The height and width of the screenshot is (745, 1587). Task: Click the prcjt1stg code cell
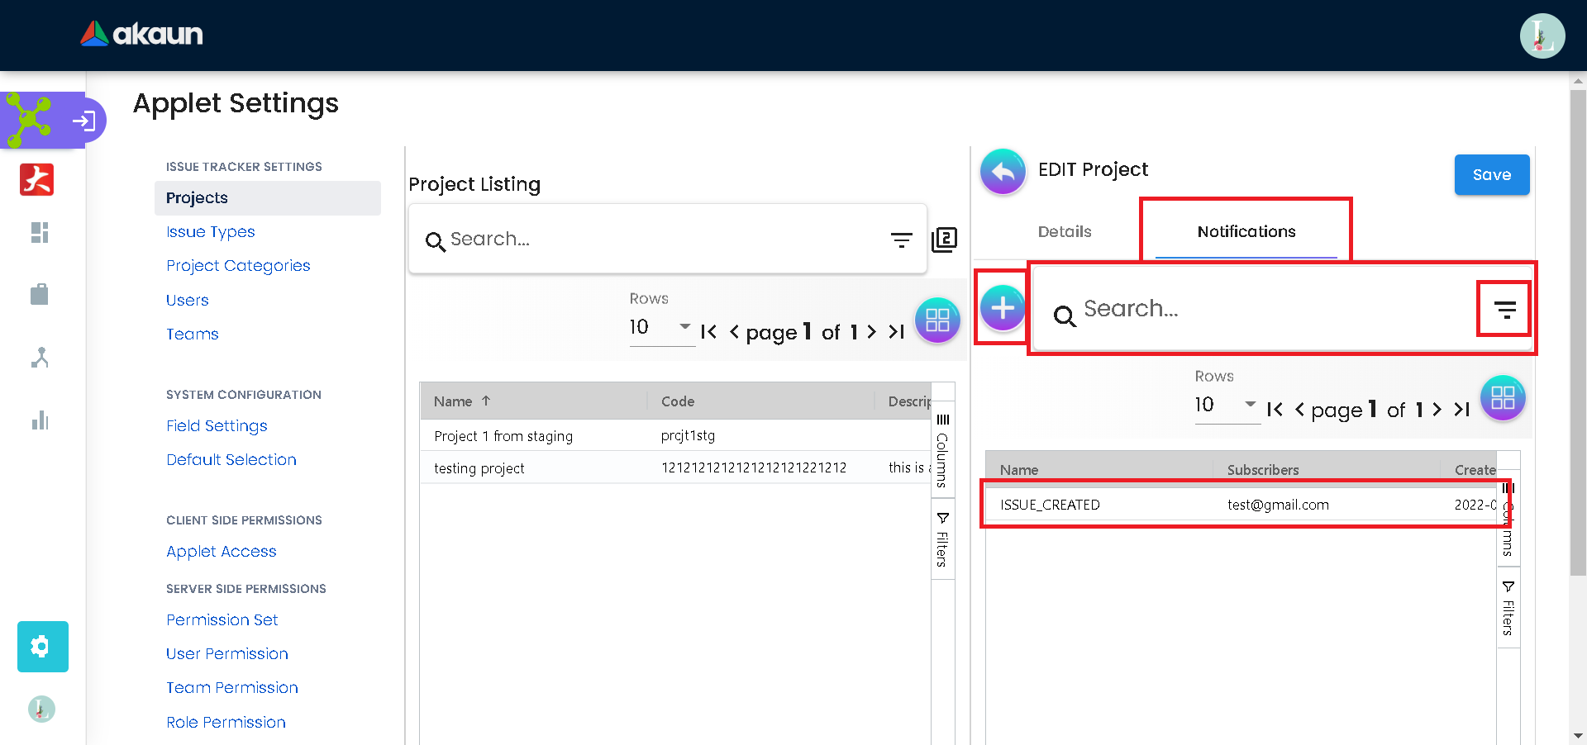(688, 436)
